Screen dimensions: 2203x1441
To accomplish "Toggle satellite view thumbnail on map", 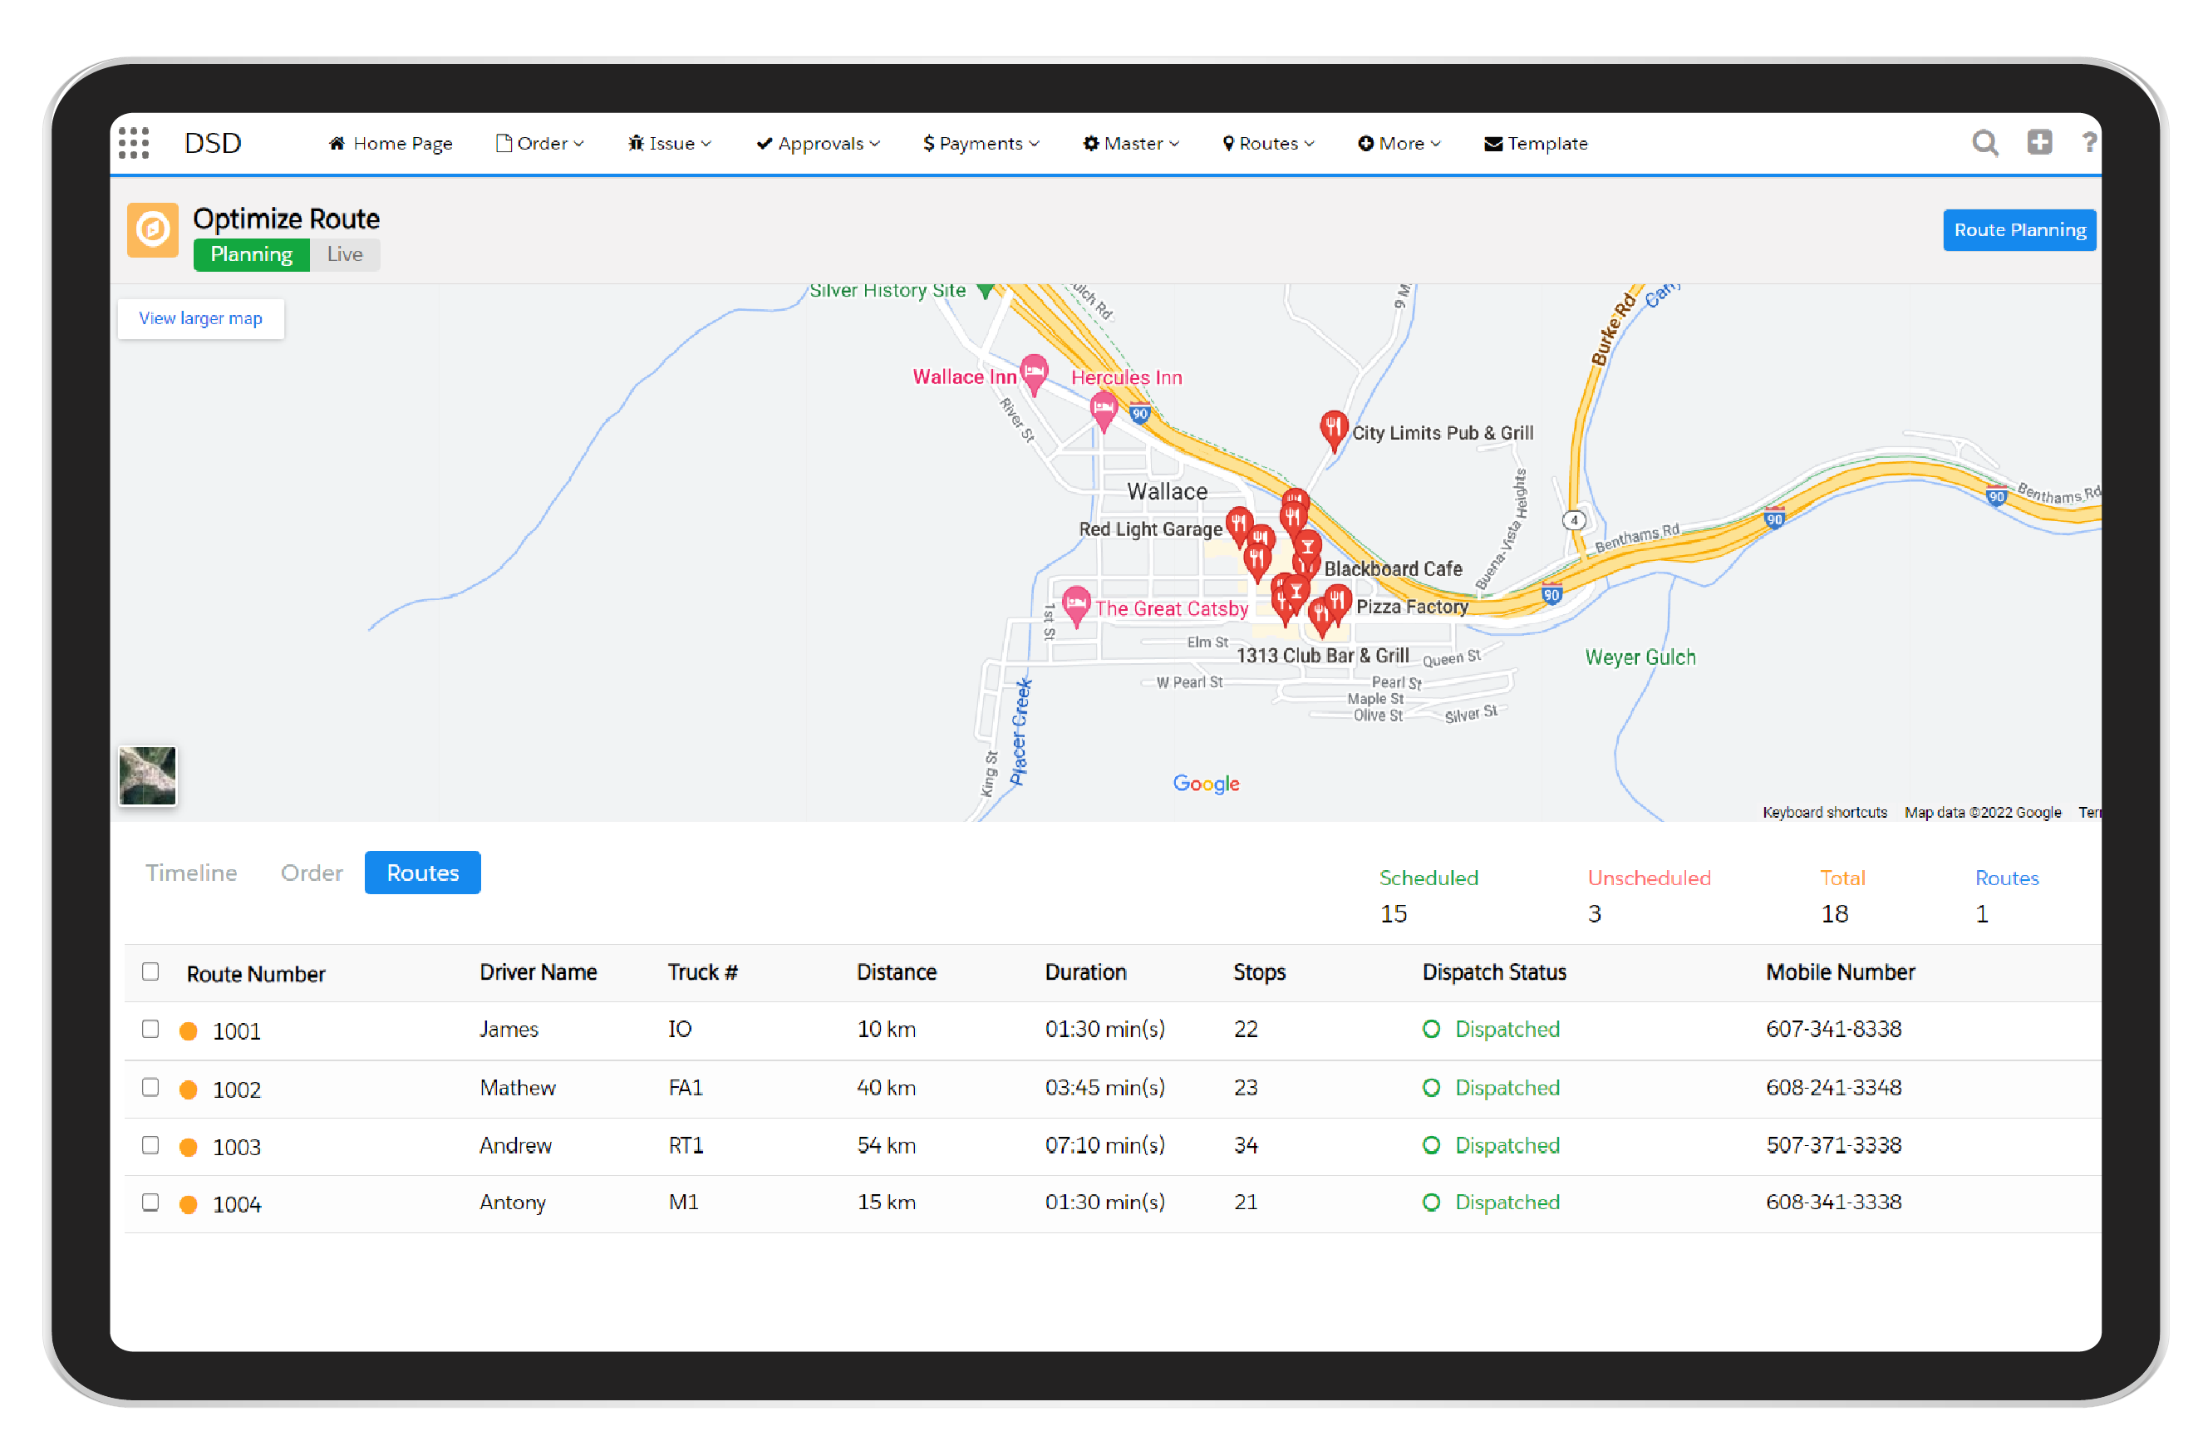I will coord(147,775).
